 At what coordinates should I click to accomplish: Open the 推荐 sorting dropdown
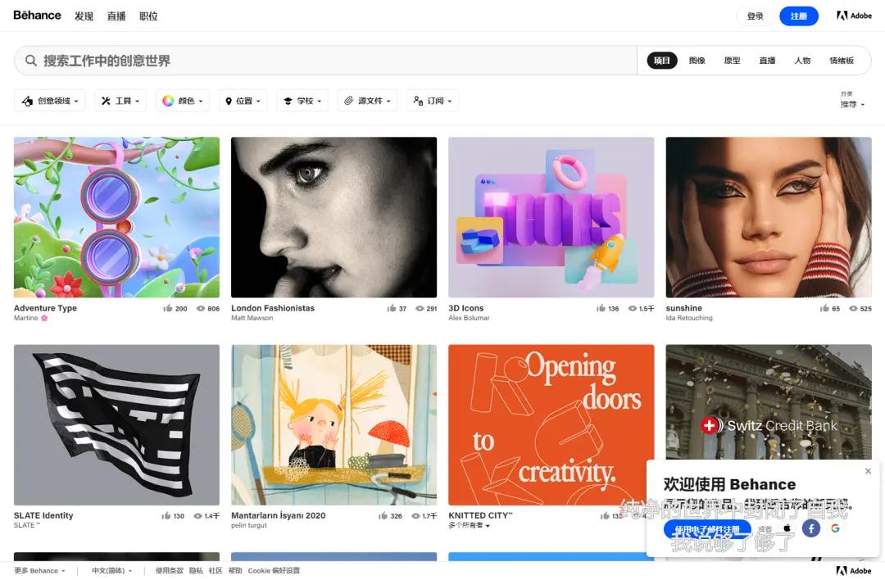851,105
